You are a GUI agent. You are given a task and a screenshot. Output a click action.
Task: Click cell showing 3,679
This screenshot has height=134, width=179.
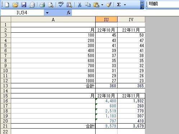pyautogui.click(x=131, y=126)
